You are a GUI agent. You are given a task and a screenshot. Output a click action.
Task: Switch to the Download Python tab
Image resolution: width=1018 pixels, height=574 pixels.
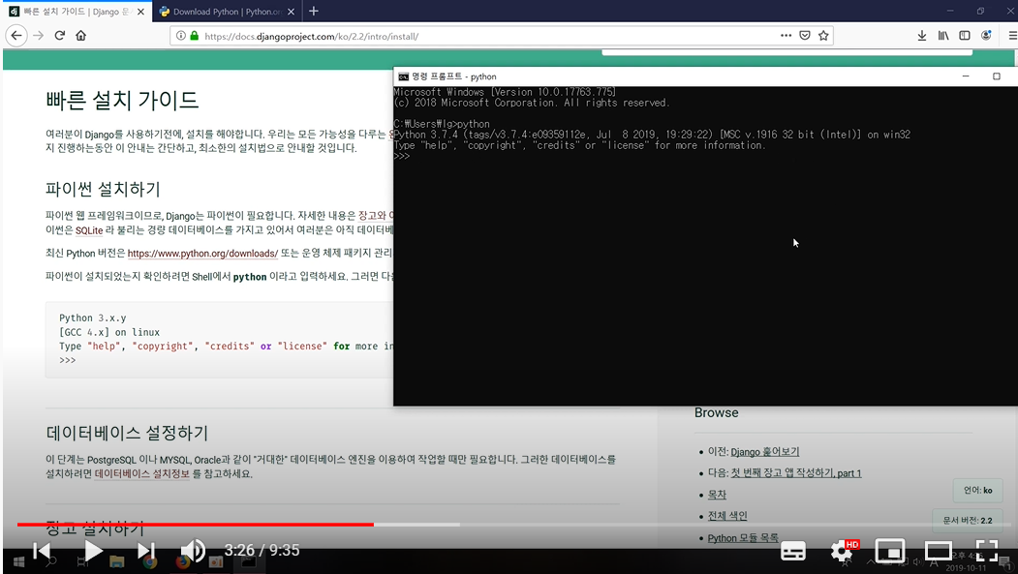[227, 11]
